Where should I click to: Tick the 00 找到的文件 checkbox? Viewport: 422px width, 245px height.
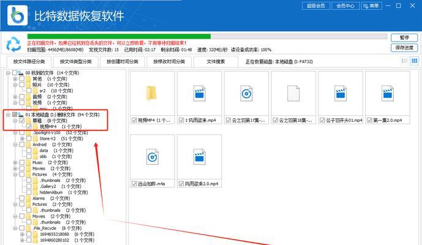tap(15, 73)
